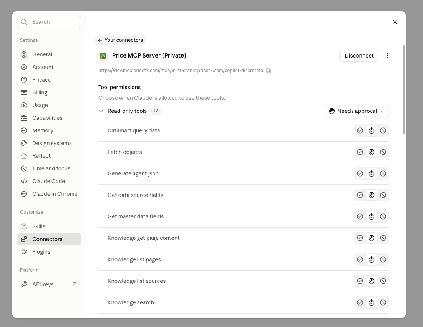
Task: Click the tool list vertical scrollbar
Action: 403,90
